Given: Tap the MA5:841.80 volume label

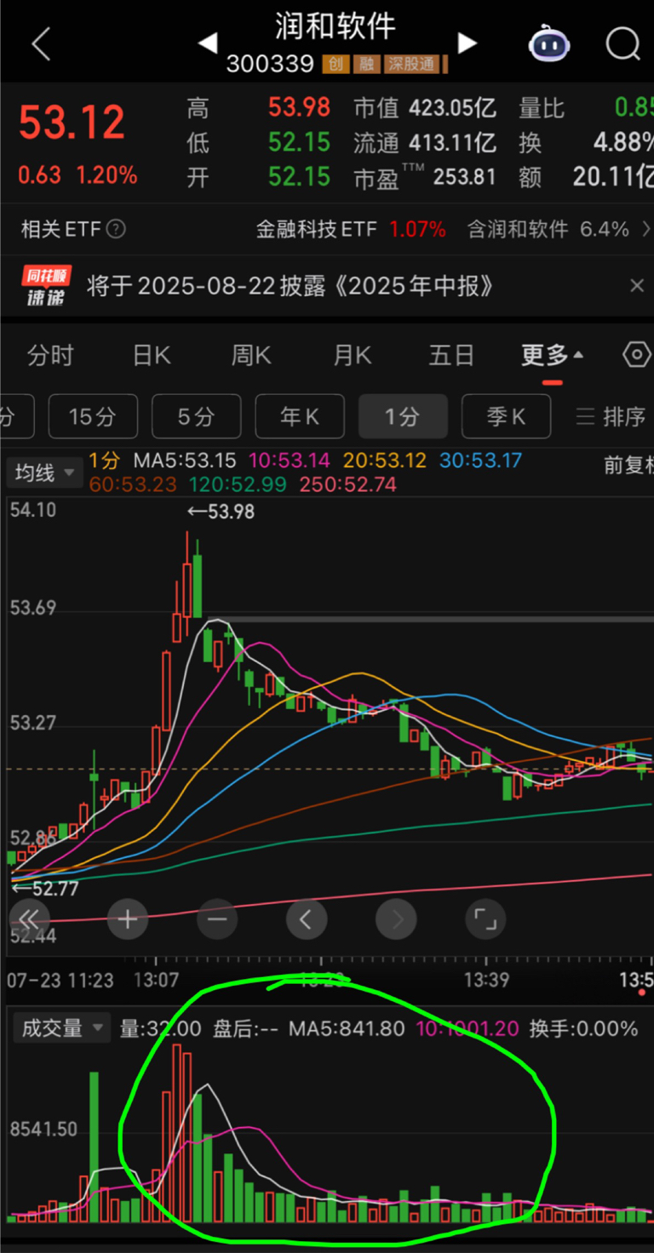Looking at the screenshot, I should (x=347, y=1028).
